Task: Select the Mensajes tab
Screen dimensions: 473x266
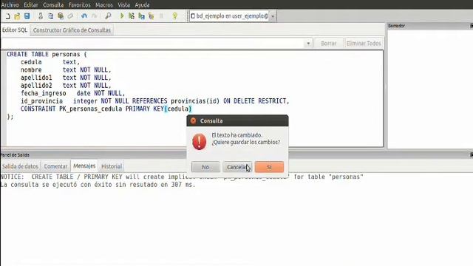Action: pyautogui.click(x=84, y=166)
